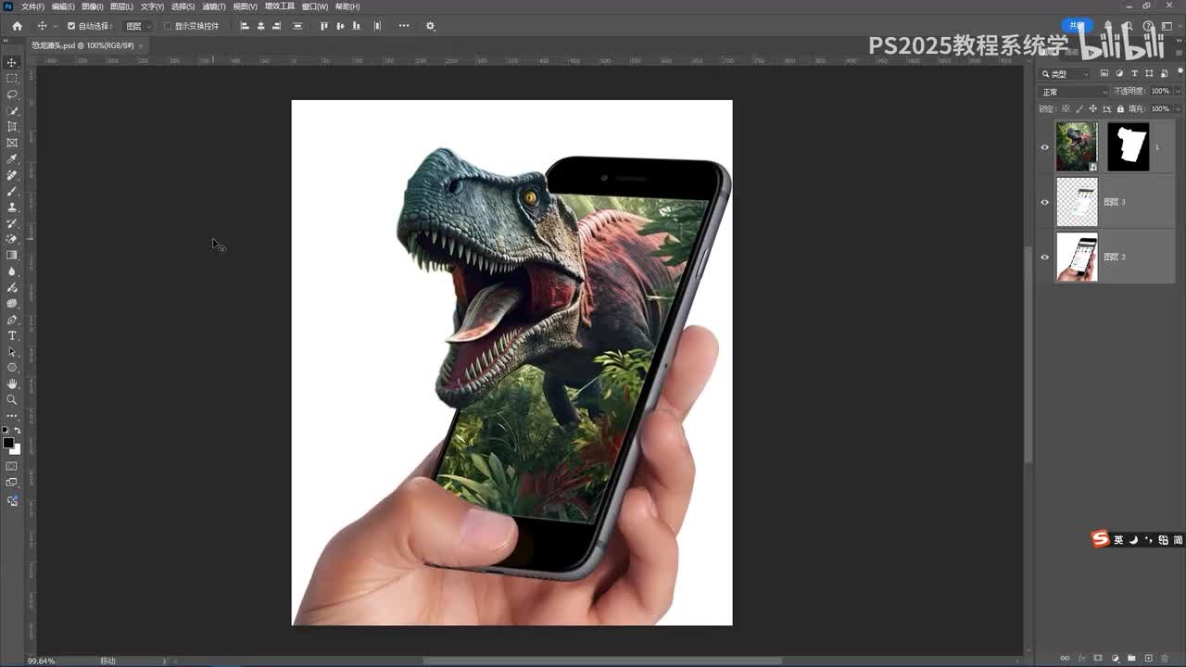Open alignment settings gear icon
Image resolution: width=1186 pixels, height=667 pixels.
coord(430,26)
